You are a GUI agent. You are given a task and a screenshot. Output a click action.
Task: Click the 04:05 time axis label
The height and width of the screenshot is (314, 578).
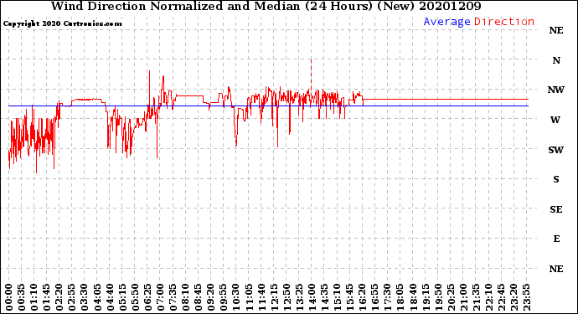pyautogui.click(x=97, y=297)
